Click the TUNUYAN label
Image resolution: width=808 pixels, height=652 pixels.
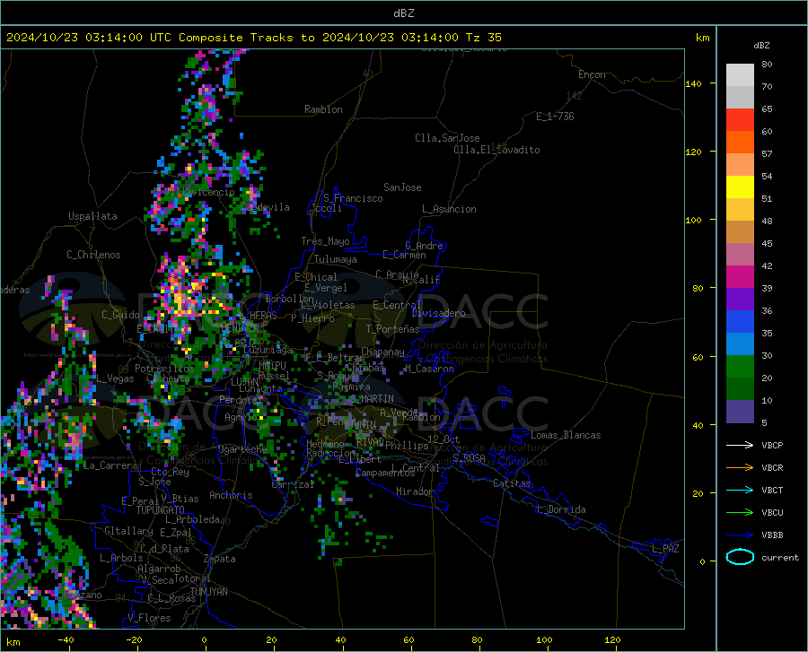coord(208,592)
